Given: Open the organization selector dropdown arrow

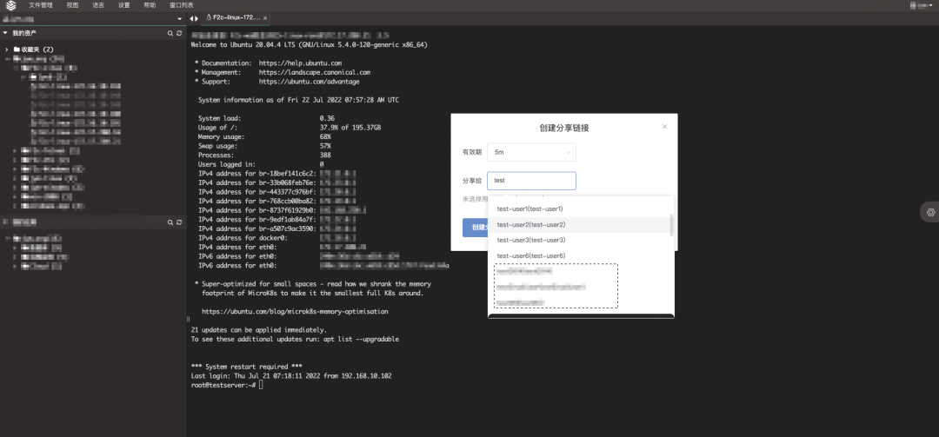Looking at the screenshot, I should [x=180, y=19].
